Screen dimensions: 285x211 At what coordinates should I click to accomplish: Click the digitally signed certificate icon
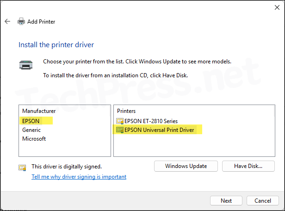22,168
